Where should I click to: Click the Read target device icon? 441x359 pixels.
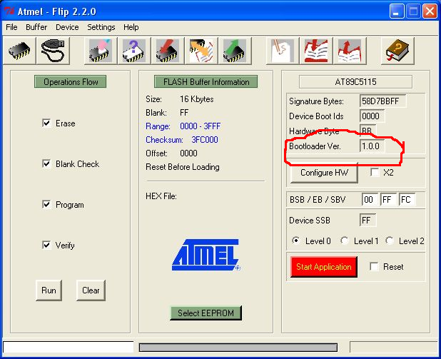click(x=235, y=51)
